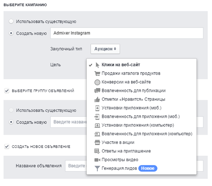Image resolution: width=212 pixels, height=186 pixels.
Task: Click the storefront icon for Участие в акции
Action: (97, 142)
